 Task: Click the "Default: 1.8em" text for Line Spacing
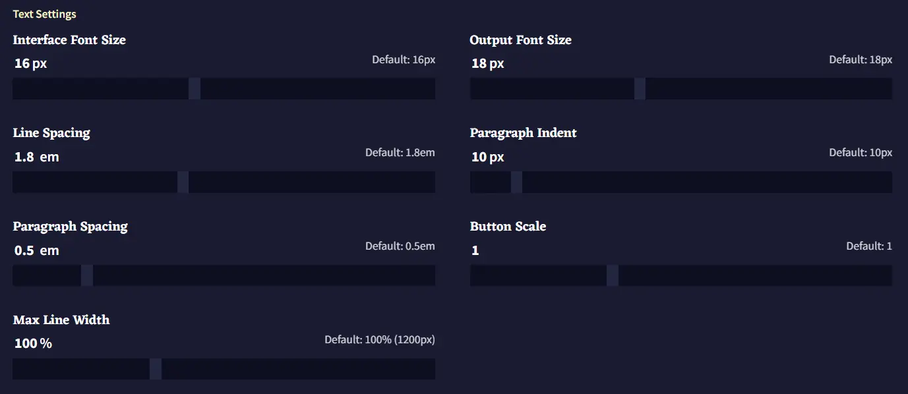pyautogui.click(x=400, y=153)
